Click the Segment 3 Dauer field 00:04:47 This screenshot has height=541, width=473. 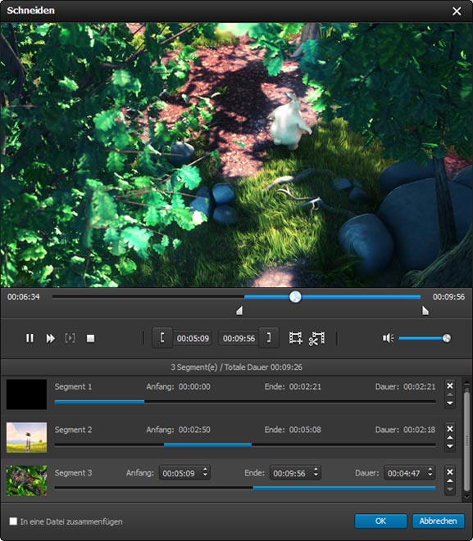click(x=409, y=473)
